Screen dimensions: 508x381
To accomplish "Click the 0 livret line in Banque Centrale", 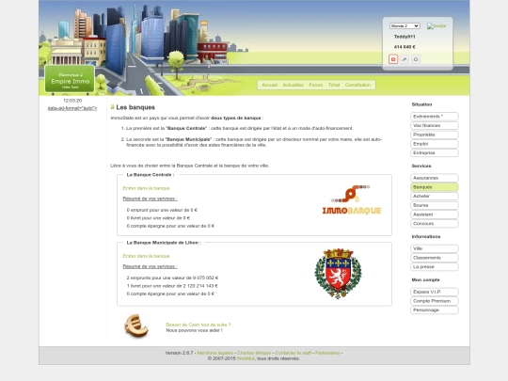I will tap(158, 218).
